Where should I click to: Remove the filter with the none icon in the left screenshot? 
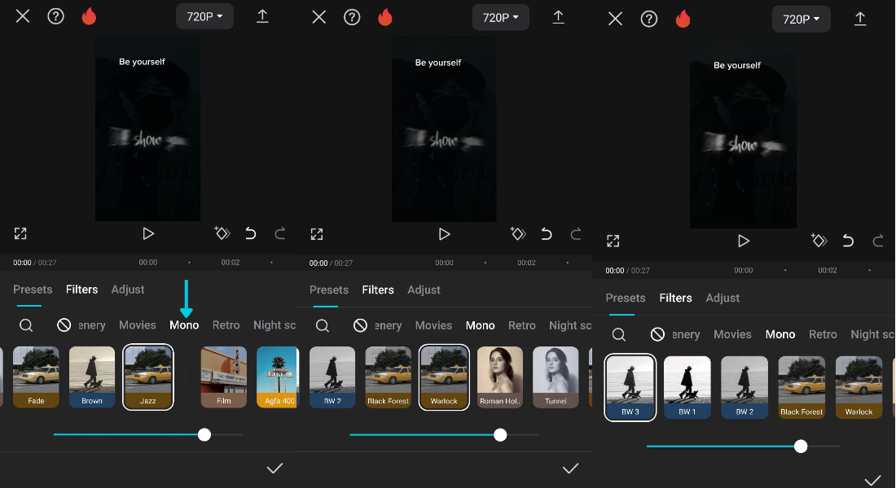pos(64,325)
